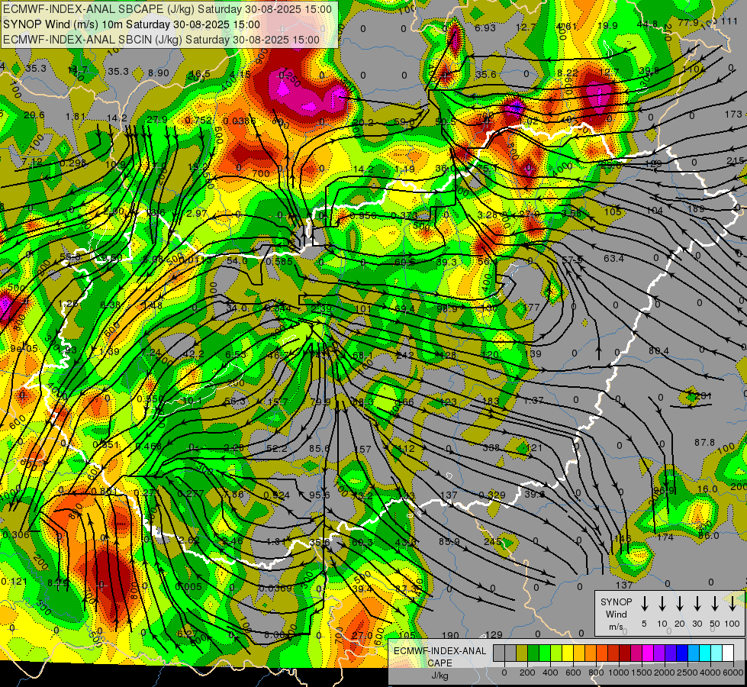Viewport: 747px width, 687px height.
Task: Click the map value '338'
Action: pyautogui.click(x=491, y=447)
